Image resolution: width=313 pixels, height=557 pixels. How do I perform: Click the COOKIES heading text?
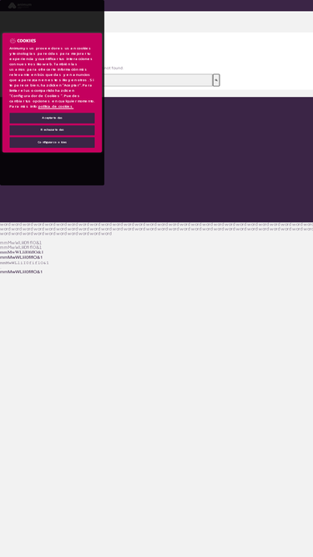[27, 41]
